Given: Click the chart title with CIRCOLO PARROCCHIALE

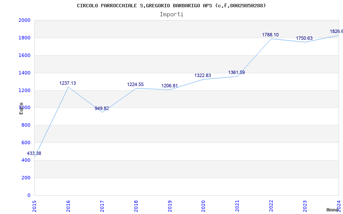Looking at the screenshot, I should click(x=171, y=6).
